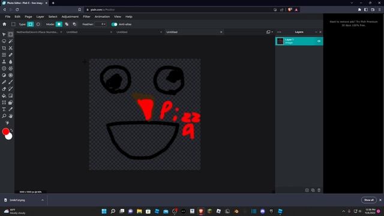Open the Edit menu
Screen dimensions: 384x216
(17, 17)
